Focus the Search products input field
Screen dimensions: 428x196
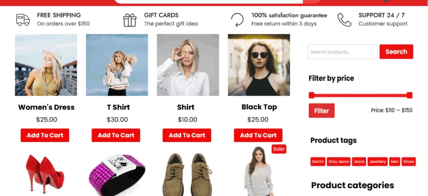tap(342, 51)
